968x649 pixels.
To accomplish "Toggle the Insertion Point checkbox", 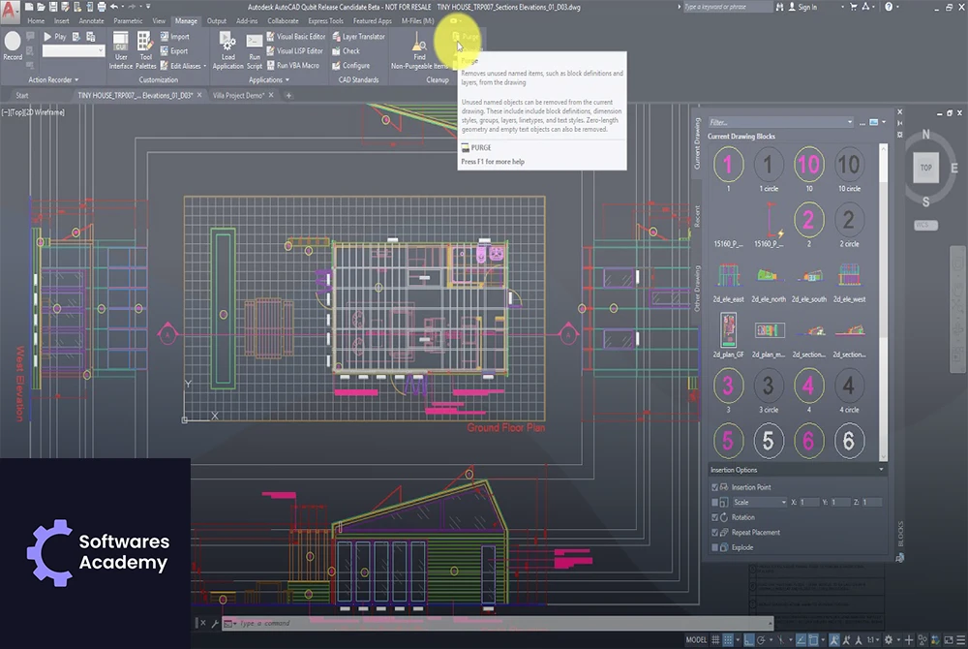I will [715, 487].
